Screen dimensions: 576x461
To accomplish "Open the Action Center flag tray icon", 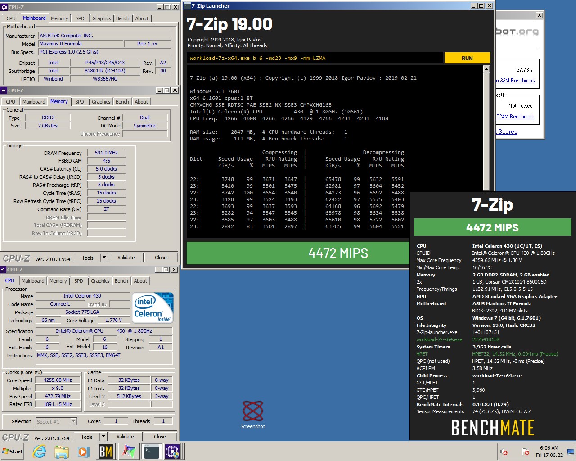I will click(x=525, y=452).
